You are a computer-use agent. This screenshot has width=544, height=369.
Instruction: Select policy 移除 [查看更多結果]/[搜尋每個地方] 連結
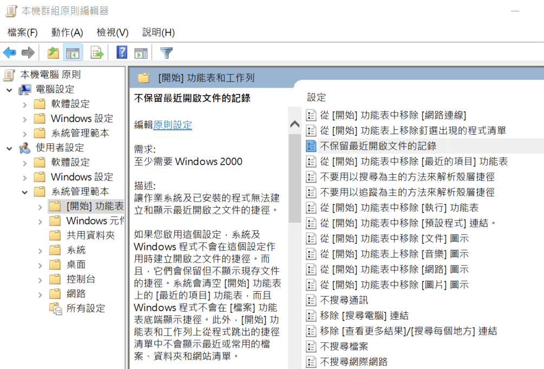click(408, 331)
